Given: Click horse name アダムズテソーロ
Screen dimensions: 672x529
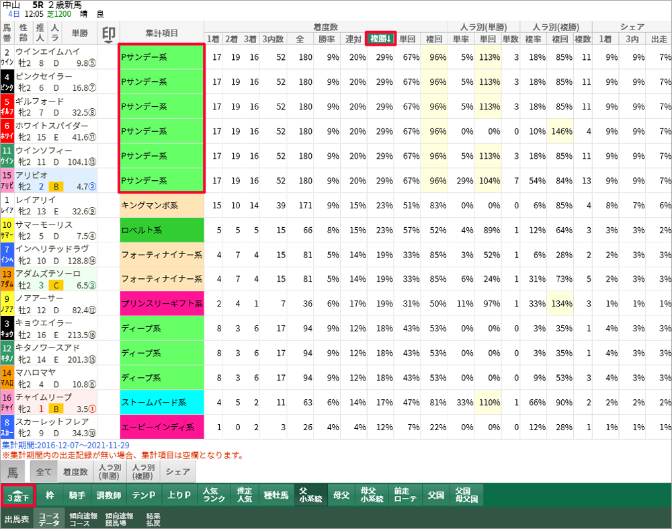Looking at the screenshot, I should click(48, 274).
